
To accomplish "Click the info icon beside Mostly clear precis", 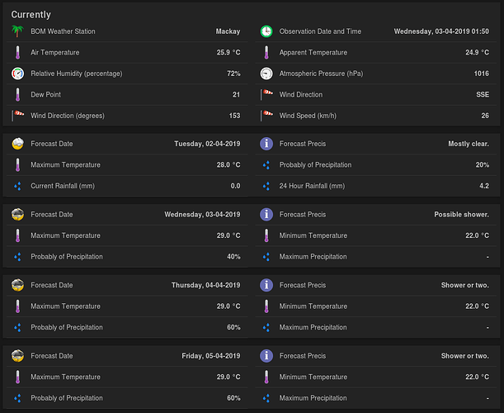I will pos(266,144).
